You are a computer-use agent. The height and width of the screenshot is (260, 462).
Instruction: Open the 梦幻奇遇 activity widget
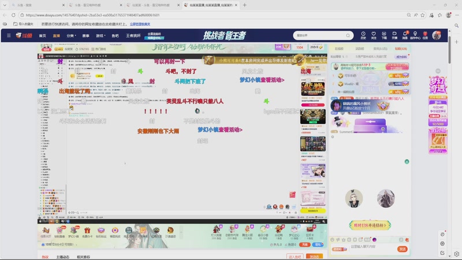438,86
